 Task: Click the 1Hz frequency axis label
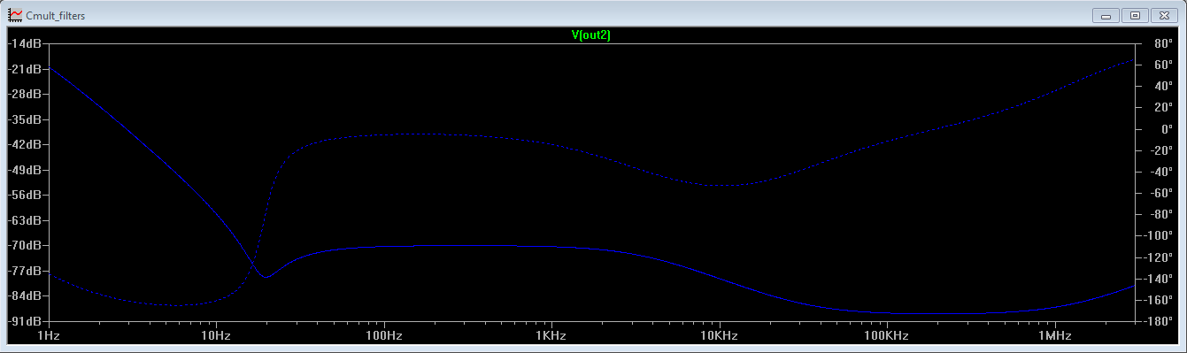point(49,336)
